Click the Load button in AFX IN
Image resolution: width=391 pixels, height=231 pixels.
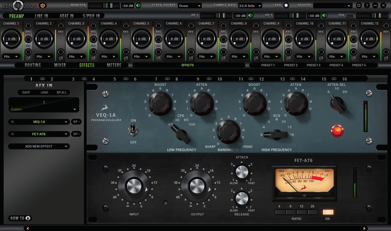[x=44, y=92]
